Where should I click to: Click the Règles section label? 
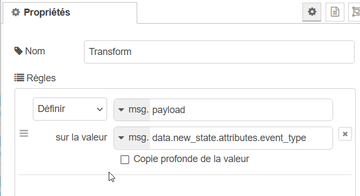41,78
